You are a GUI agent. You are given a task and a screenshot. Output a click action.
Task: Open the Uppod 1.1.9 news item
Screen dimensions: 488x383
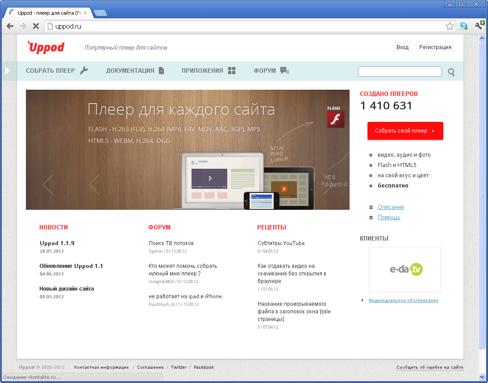pyautogui.click(x=57, y=243)
